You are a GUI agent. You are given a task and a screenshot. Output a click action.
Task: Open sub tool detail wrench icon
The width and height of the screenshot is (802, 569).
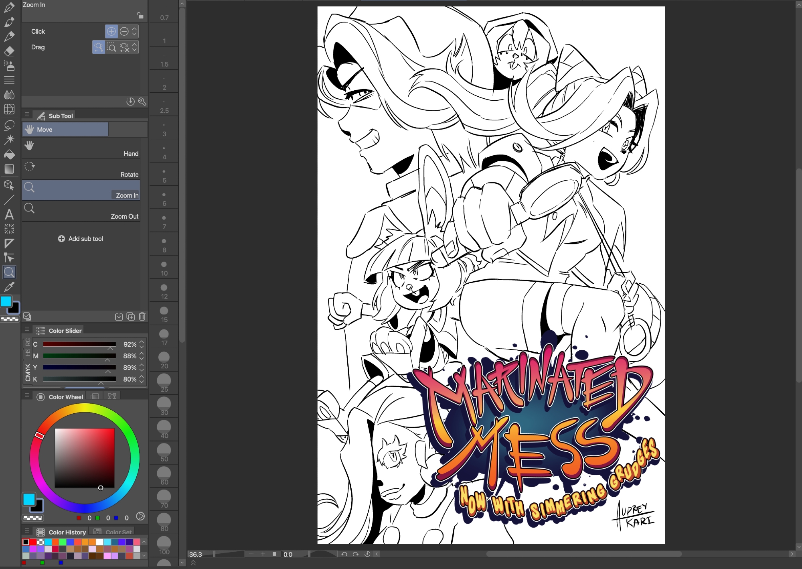pyautogui.click(x=142, y=102)
